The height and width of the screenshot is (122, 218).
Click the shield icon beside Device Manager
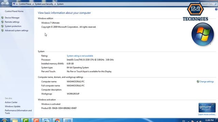(2, 18)
